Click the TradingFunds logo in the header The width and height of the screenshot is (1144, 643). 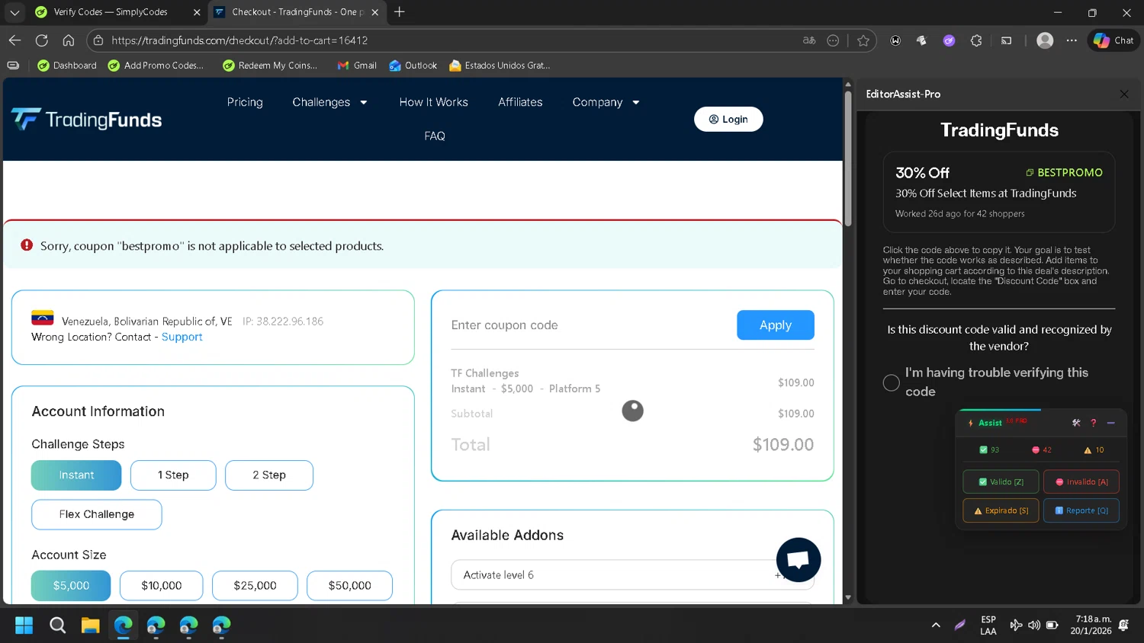[x=86, y=120]
